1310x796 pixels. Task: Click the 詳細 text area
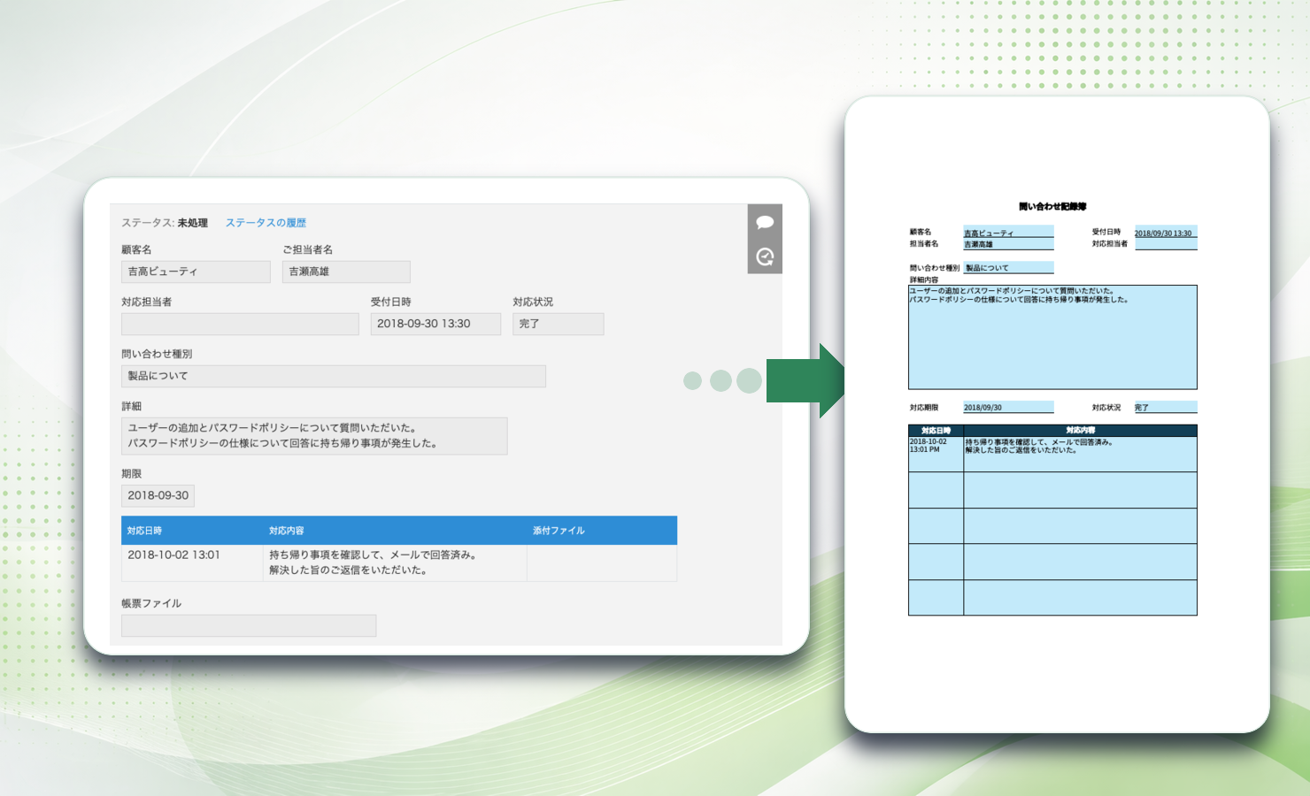click(314, 436)
